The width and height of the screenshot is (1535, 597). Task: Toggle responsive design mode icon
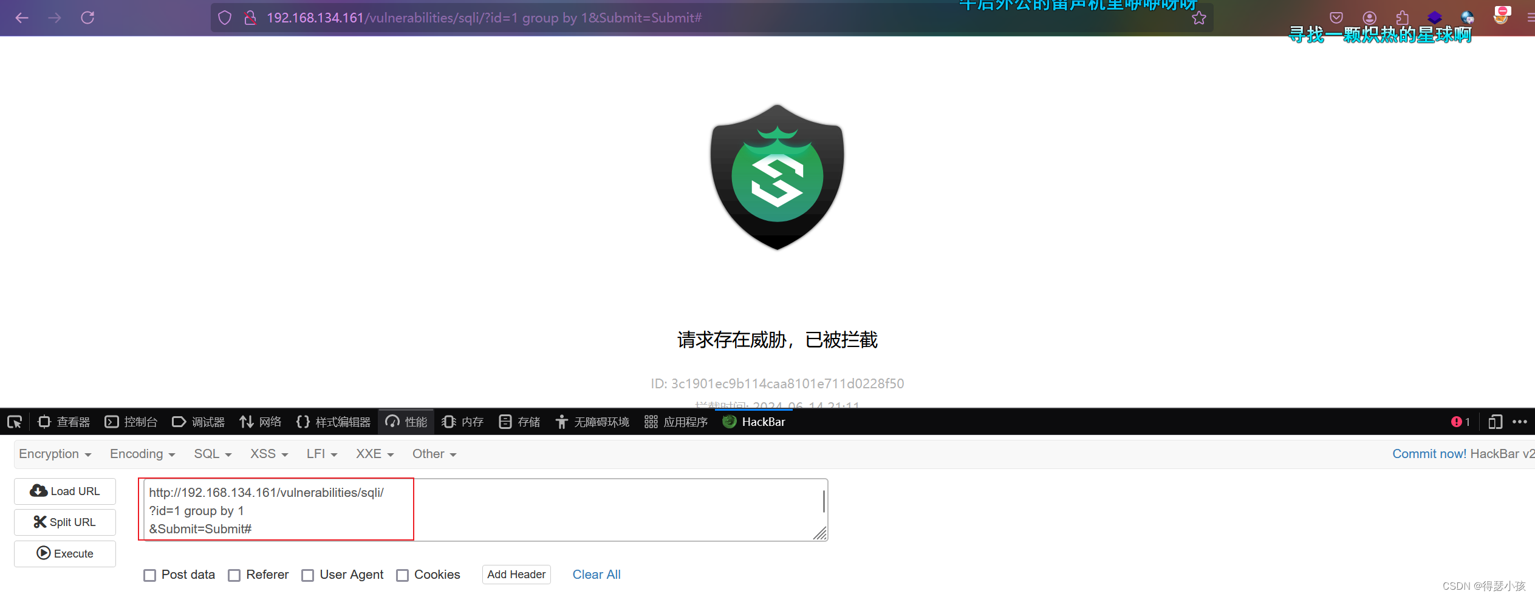point(1496,422)
